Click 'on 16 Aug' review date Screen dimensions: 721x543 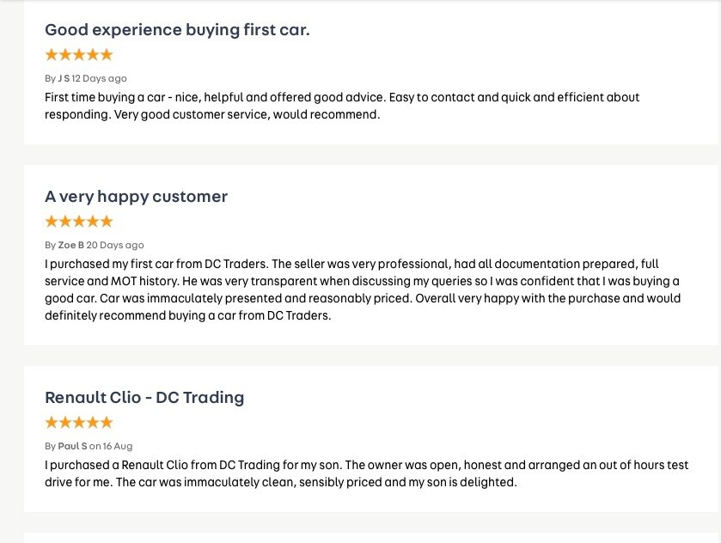[111, 446]
